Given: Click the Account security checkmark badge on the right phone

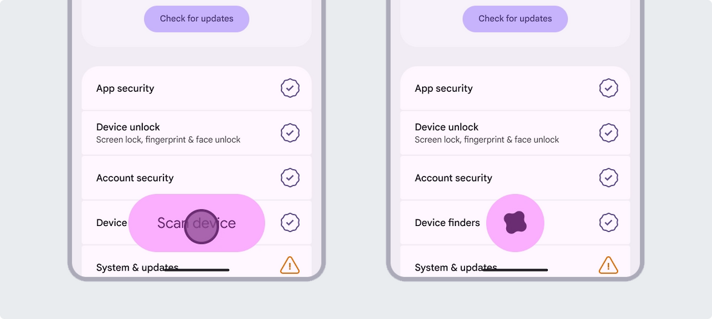Looking at the screenshot, I should tap(609, 178).
